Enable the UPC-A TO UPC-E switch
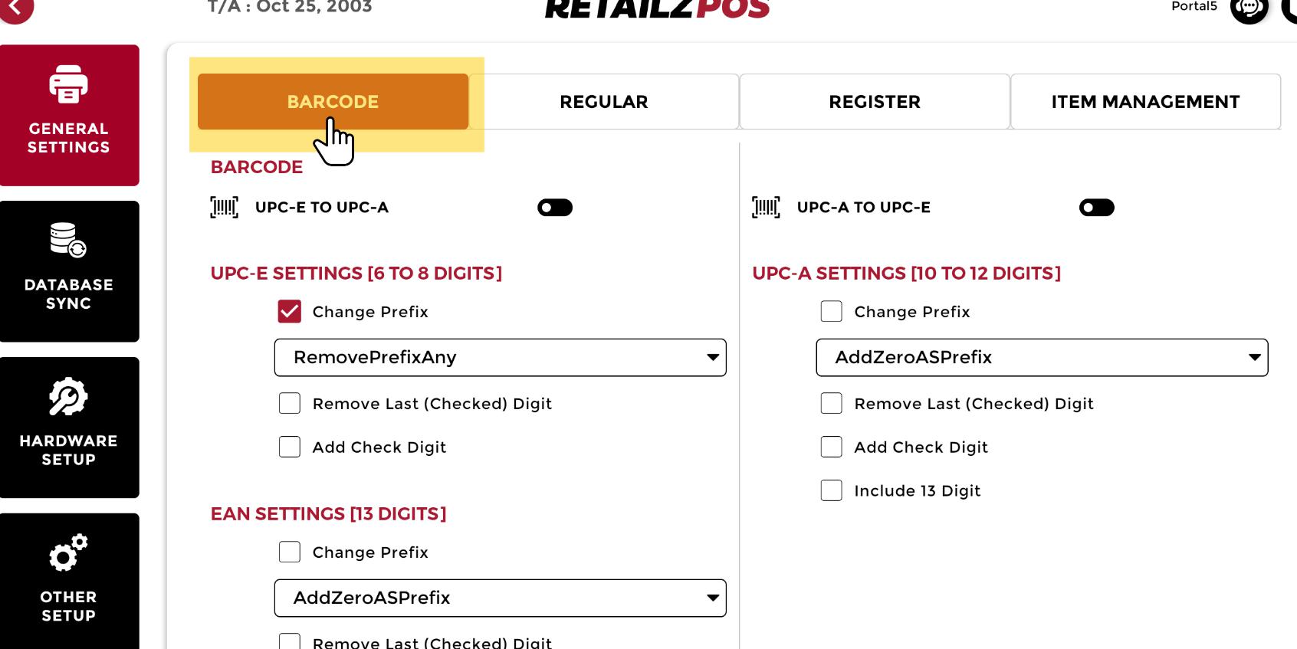 (1096, 208)
